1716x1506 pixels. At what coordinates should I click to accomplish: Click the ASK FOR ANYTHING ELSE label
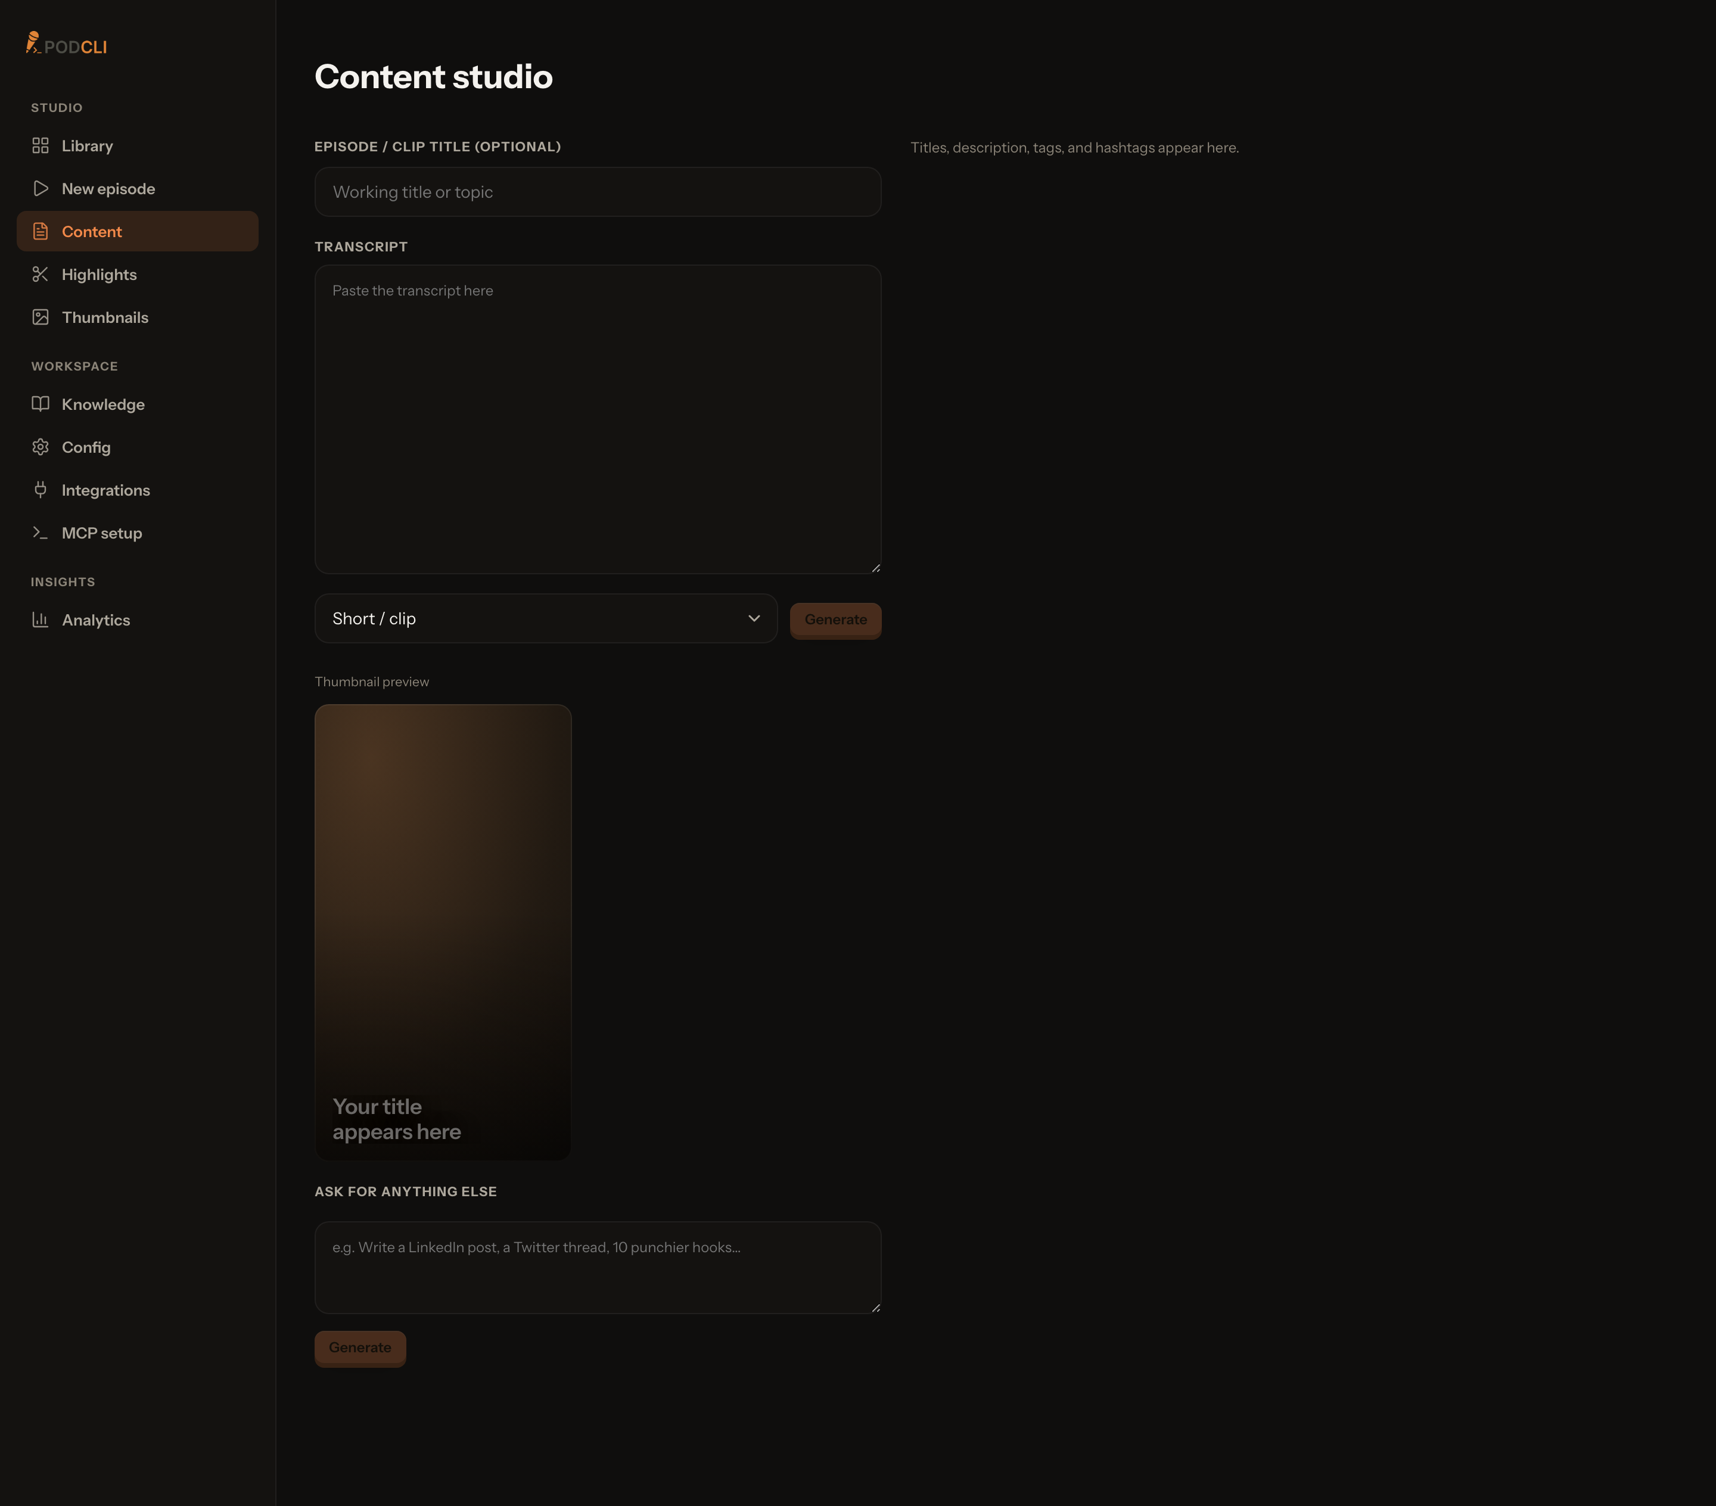[x=406, y=1192]
